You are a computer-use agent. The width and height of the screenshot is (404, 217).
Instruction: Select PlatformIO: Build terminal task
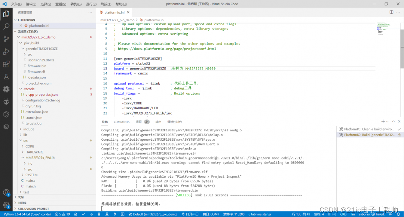[370, 135]
